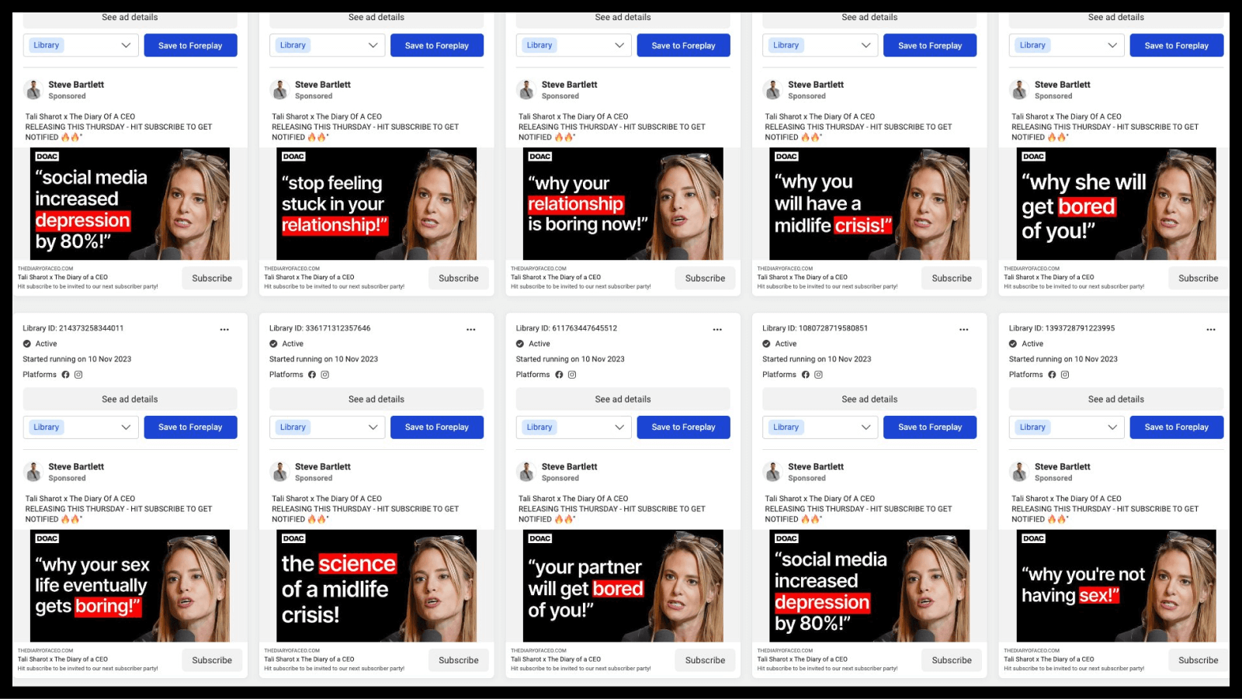Click Subscribe under 'the science of a midlife crisis' ad
The width and height of the screenshot is (1242, 699).
coord(459,660)
